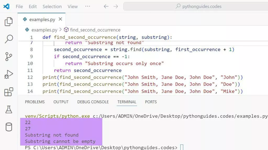Open the Selection menu

coord(52,7)
